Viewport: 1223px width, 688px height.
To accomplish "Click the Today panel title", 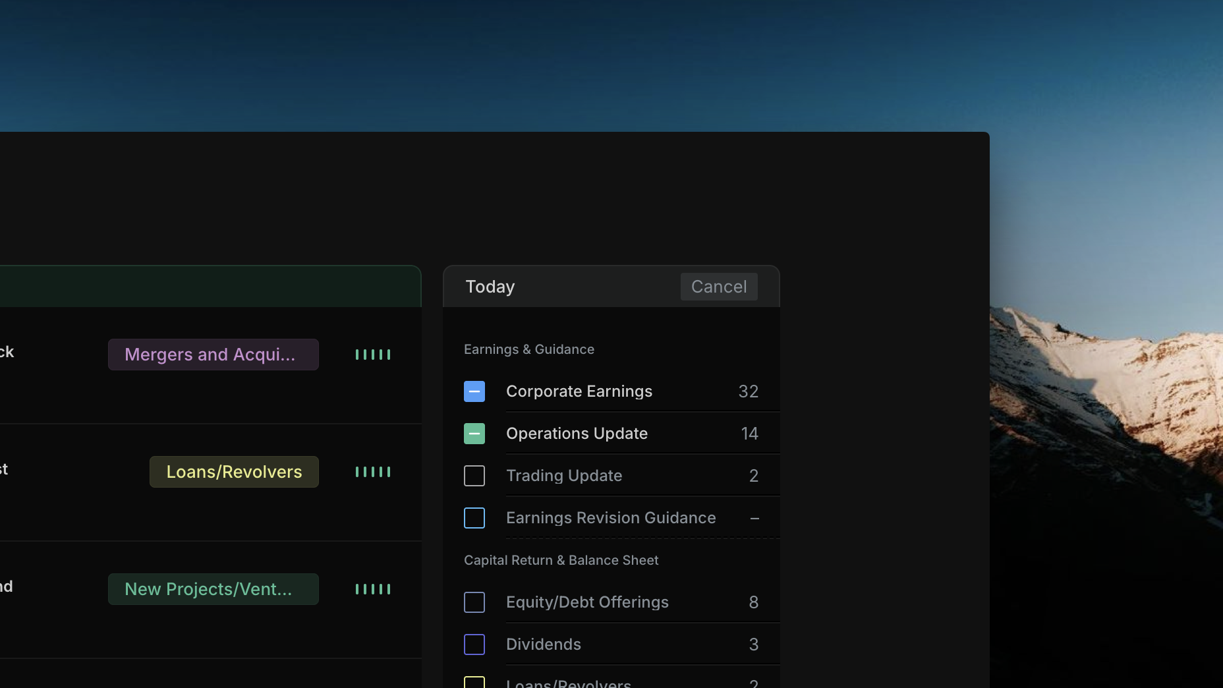I will [x=490, y=287].
